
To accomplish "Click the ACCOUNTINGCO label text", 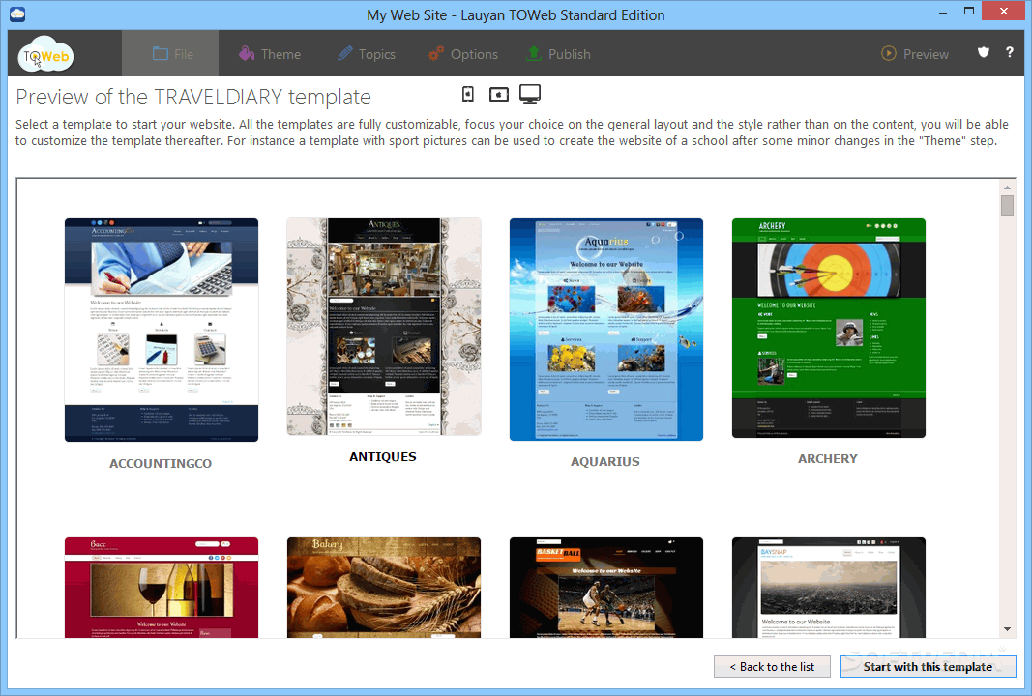I will pos(161,464).
